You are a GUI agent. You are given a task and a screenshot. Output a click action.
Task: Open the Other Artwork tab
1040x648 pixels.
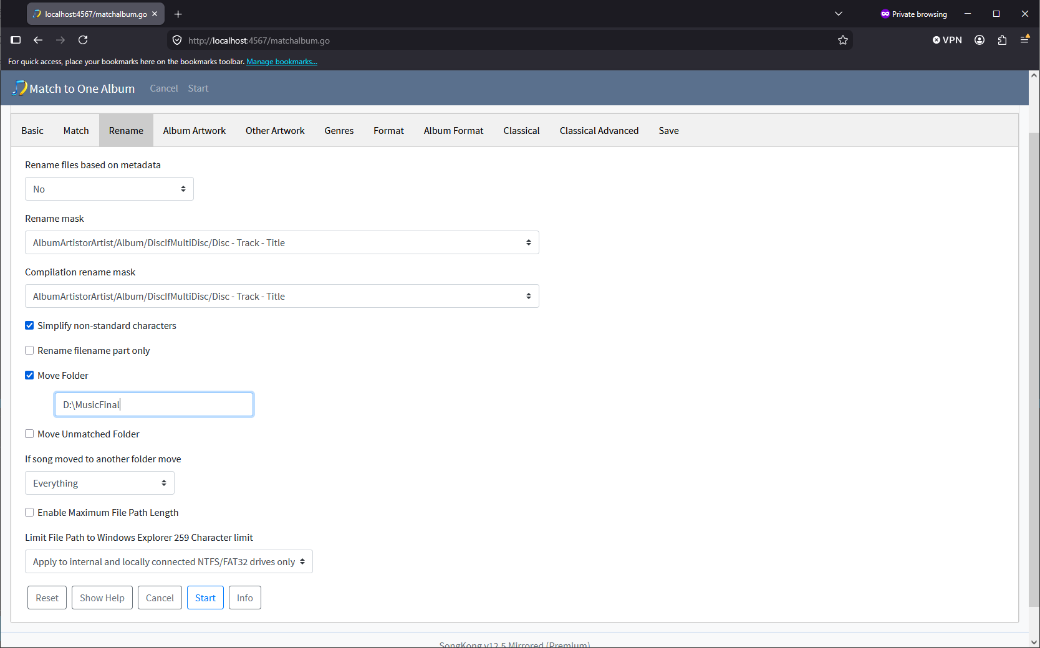tap(275, 130)
